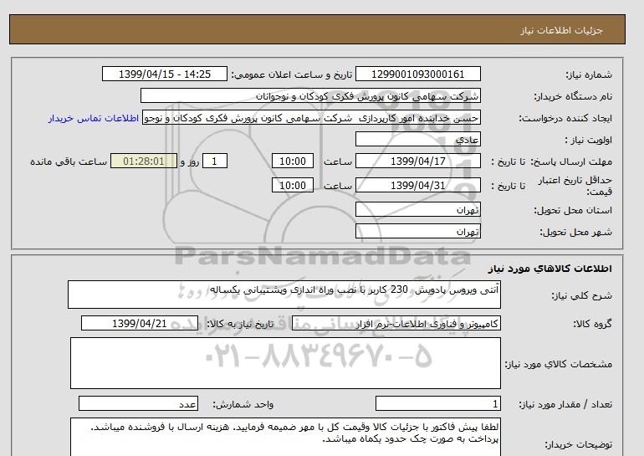Click the delivery province field «تهران»
This screenshot has height=456, width=644.
pos(417,209)
